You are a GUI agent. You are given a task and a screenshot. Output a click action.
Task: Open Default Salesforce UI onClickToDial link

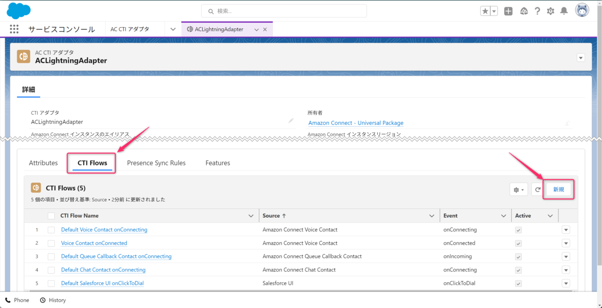tap(102, 283)
